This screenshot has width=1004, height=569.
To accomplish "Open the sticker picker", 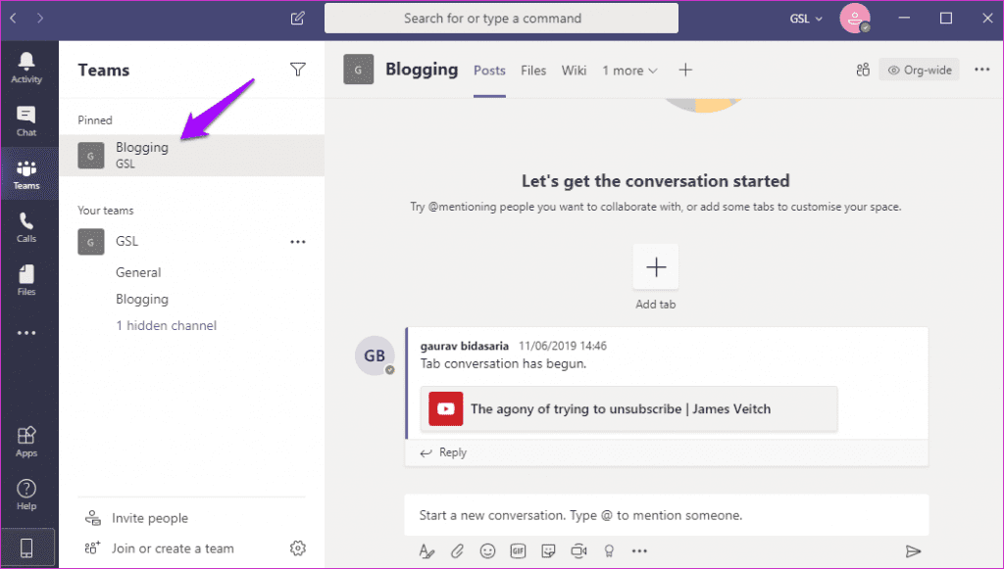I will click(x=548, y=550).
